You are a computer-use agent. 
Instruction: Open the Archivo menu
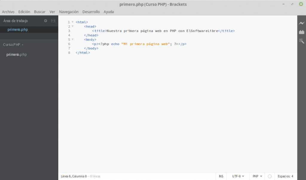point(8,12)
